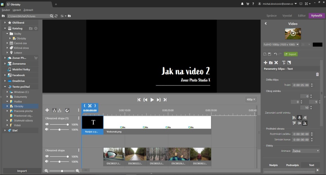The height and width of the screenshot is (175, 326).
Task: Switch to the Správce module
Action: pos(272,16)
